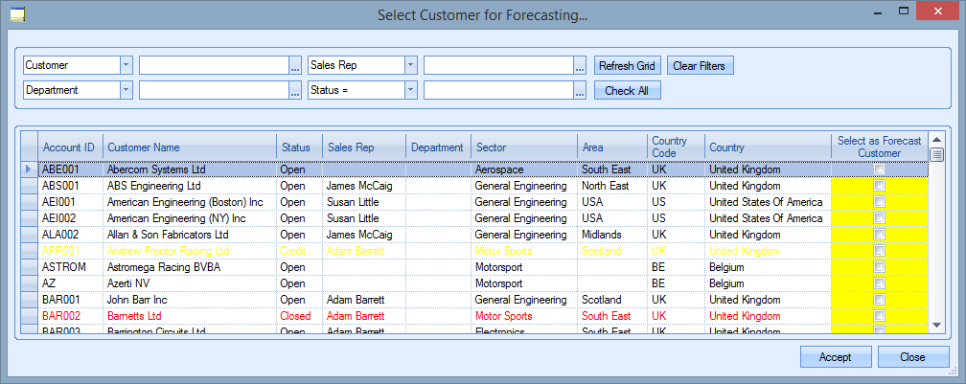Click the grid vertical scrollbar track
Image resolution: width=966 pixels, height=384 pixels.
[937, 239]
